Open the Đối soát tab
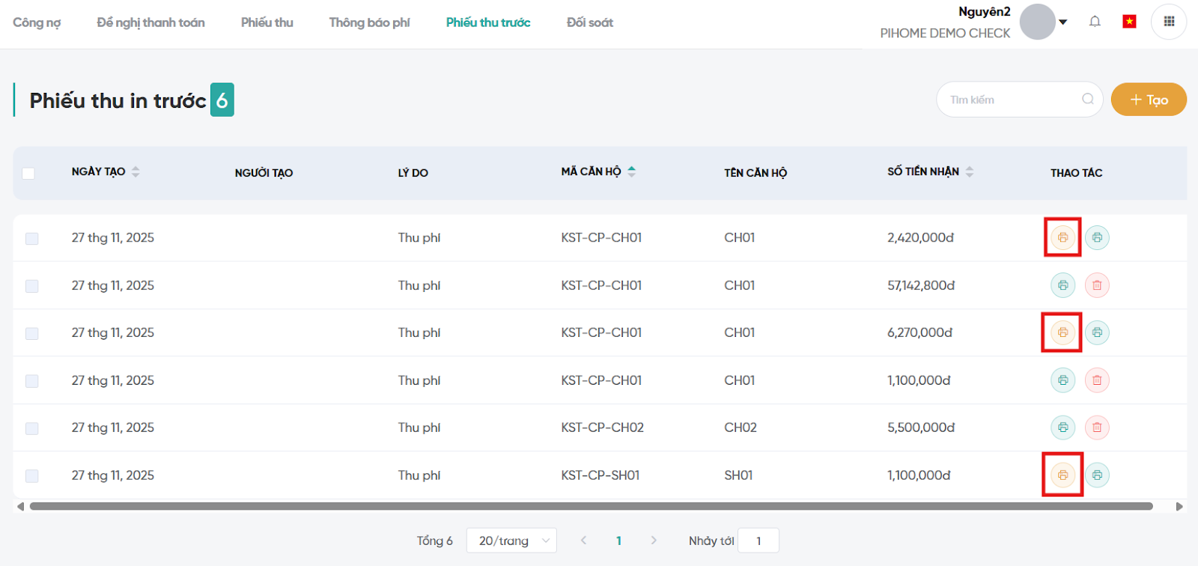This screenshot has height=566, width=1198. point(589,22)
